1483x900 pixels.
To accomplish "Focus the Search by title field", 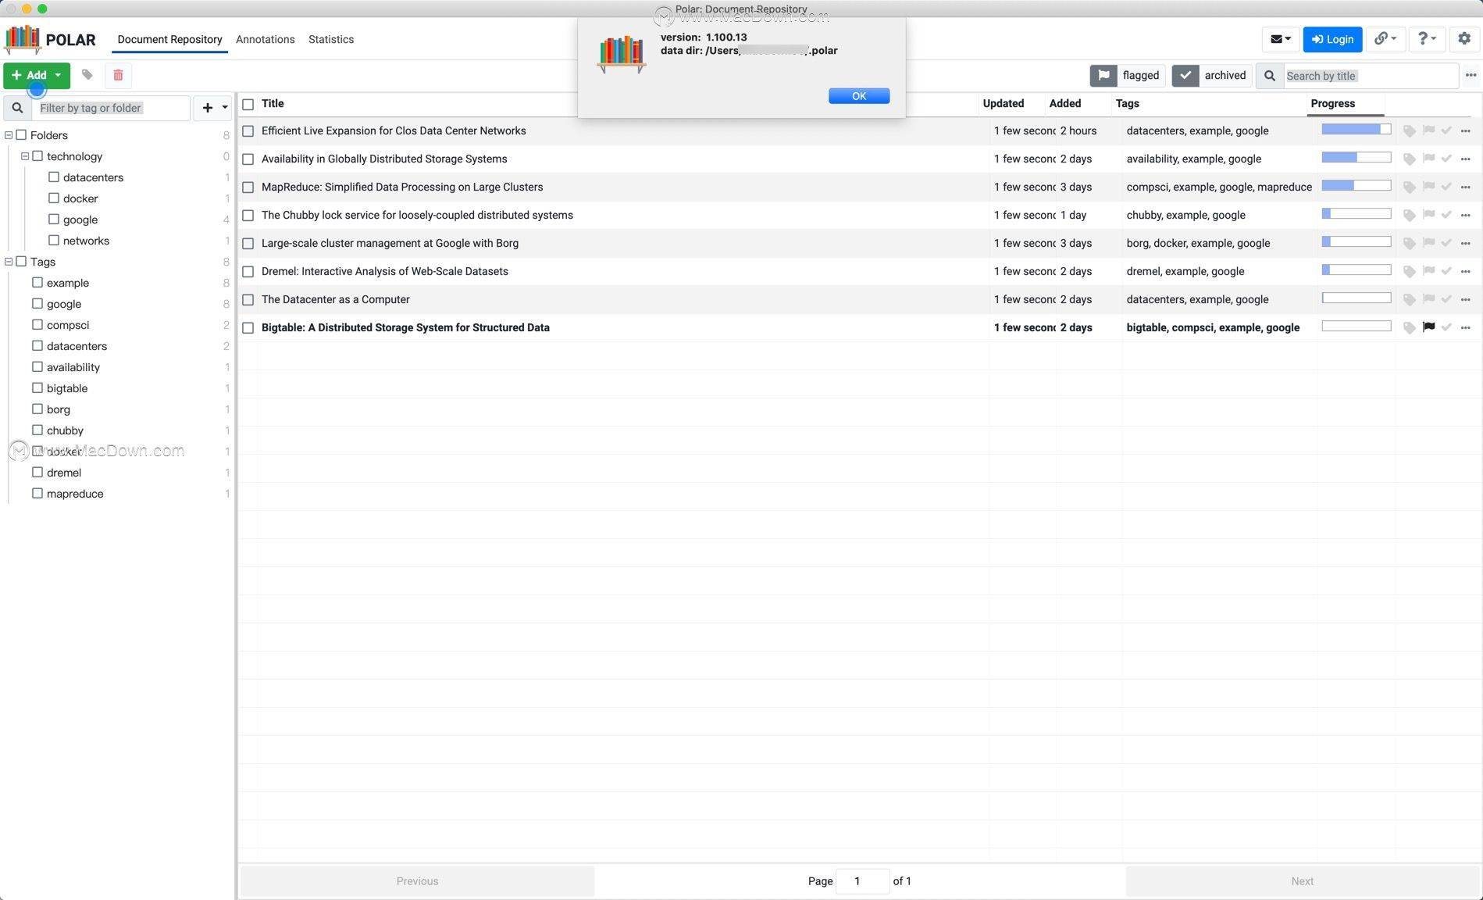I will (x=1368, y=76).
